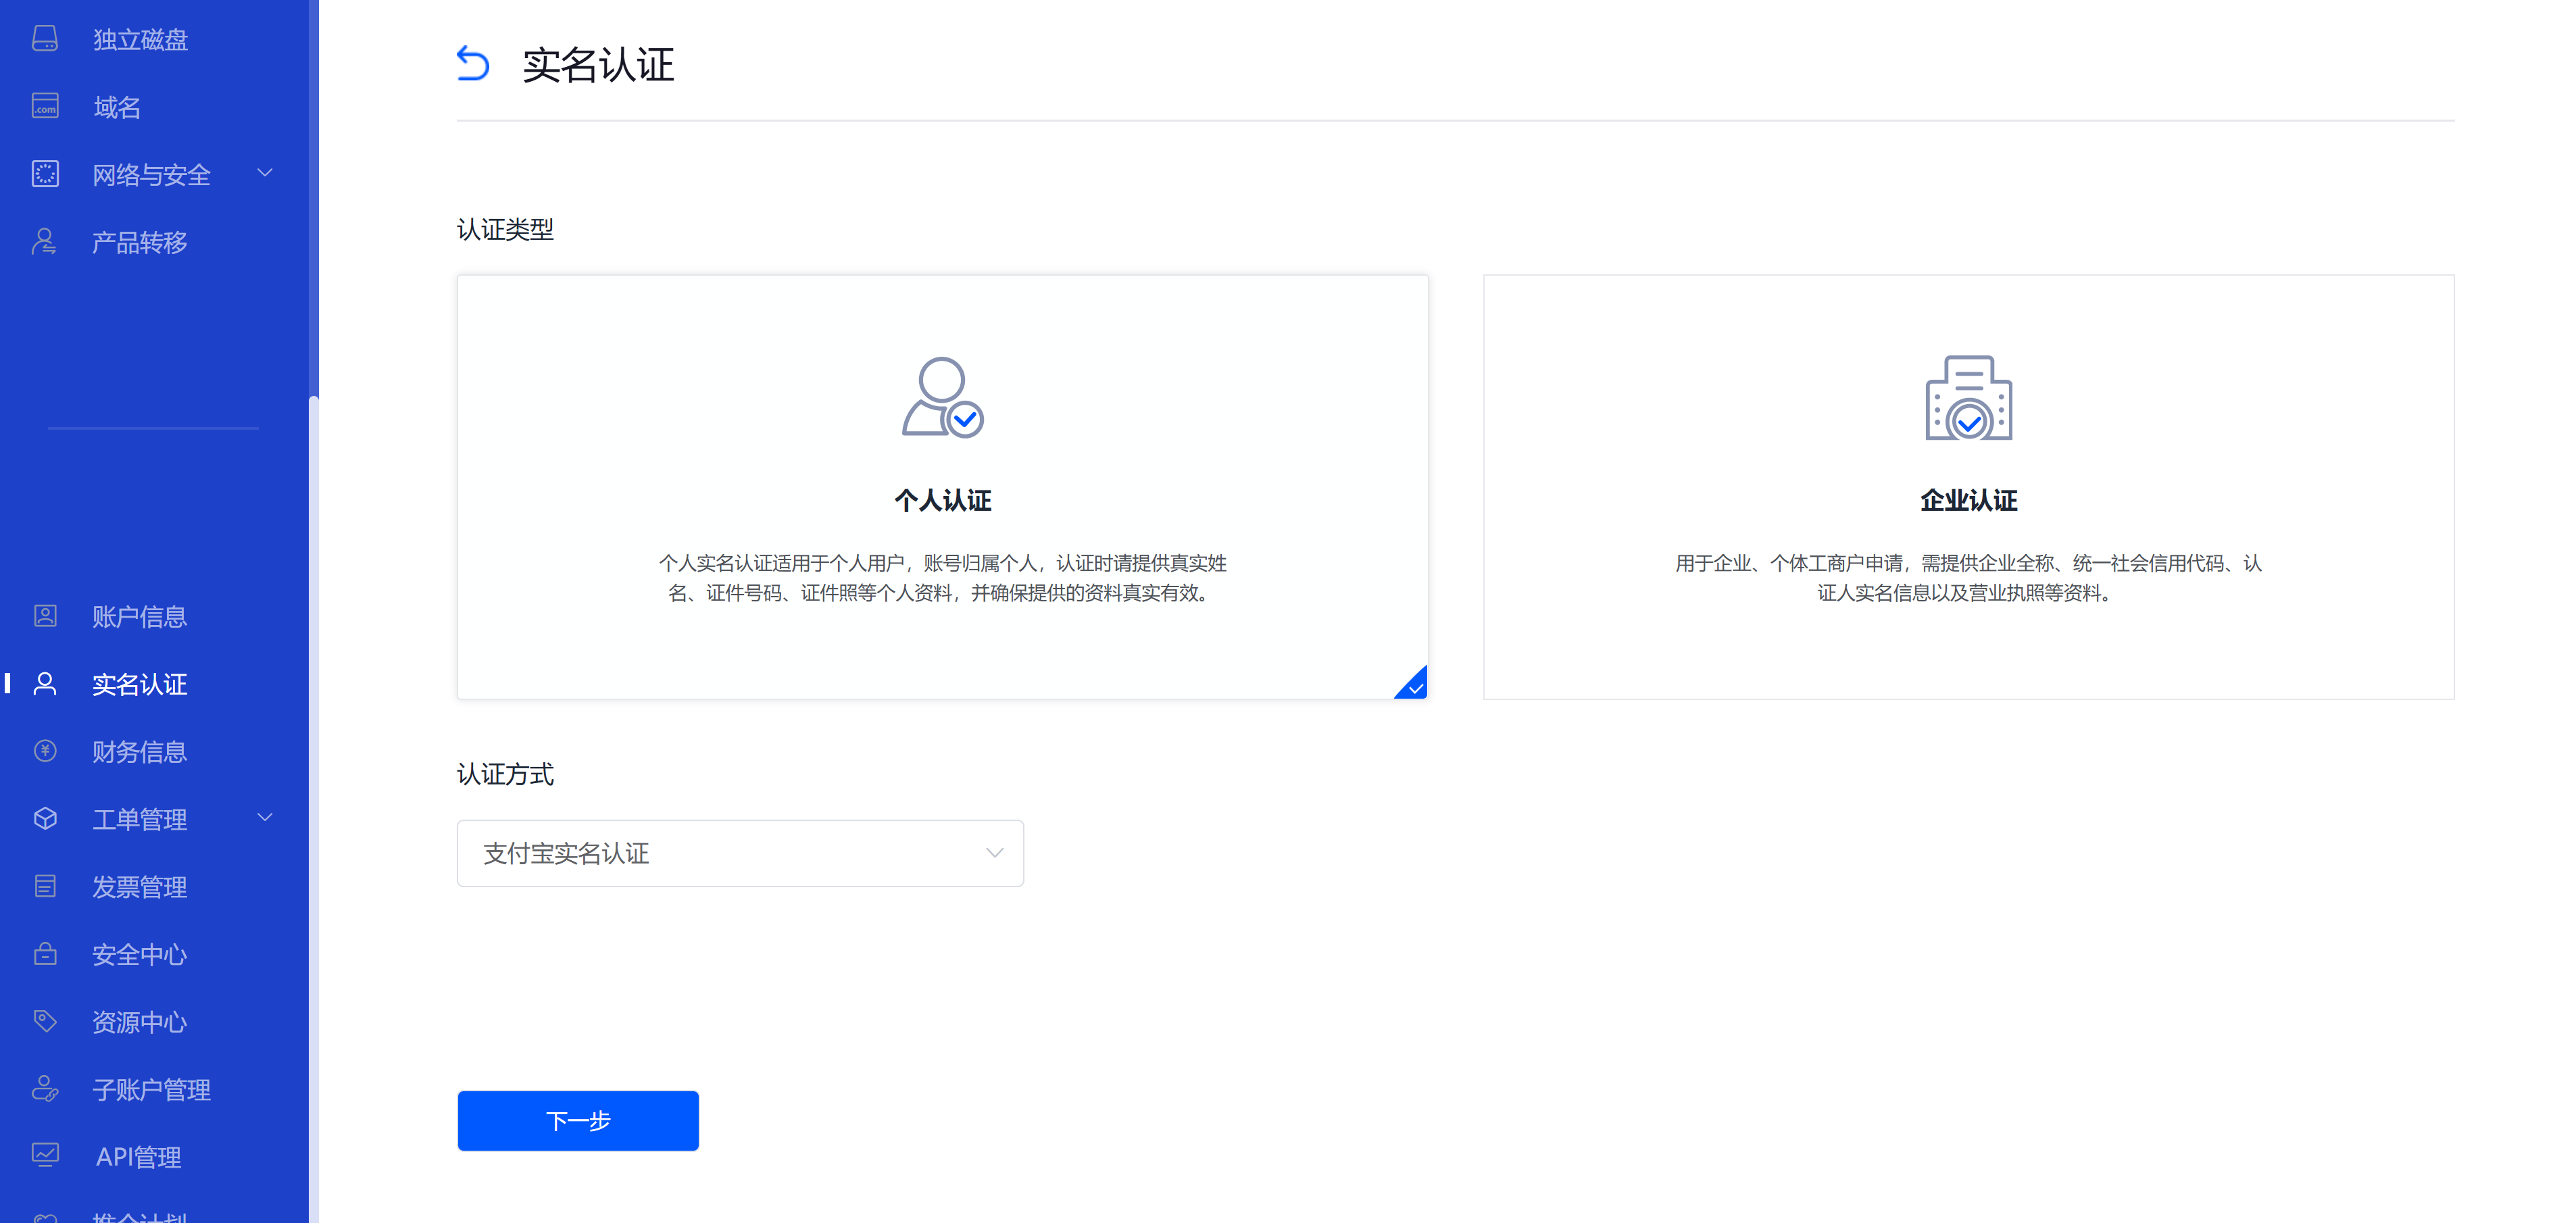Click the 资源中心 tag icon in sidebar
Image resolution: width=2576 pixels, height=1223 pixels.
click(x=45, y=1021)
